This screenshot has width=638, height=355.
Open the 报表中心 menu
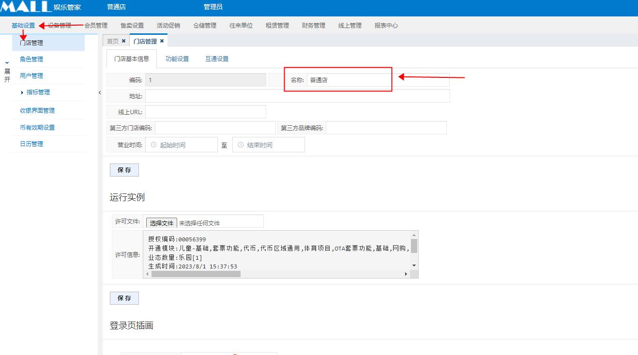coord(386,26)
